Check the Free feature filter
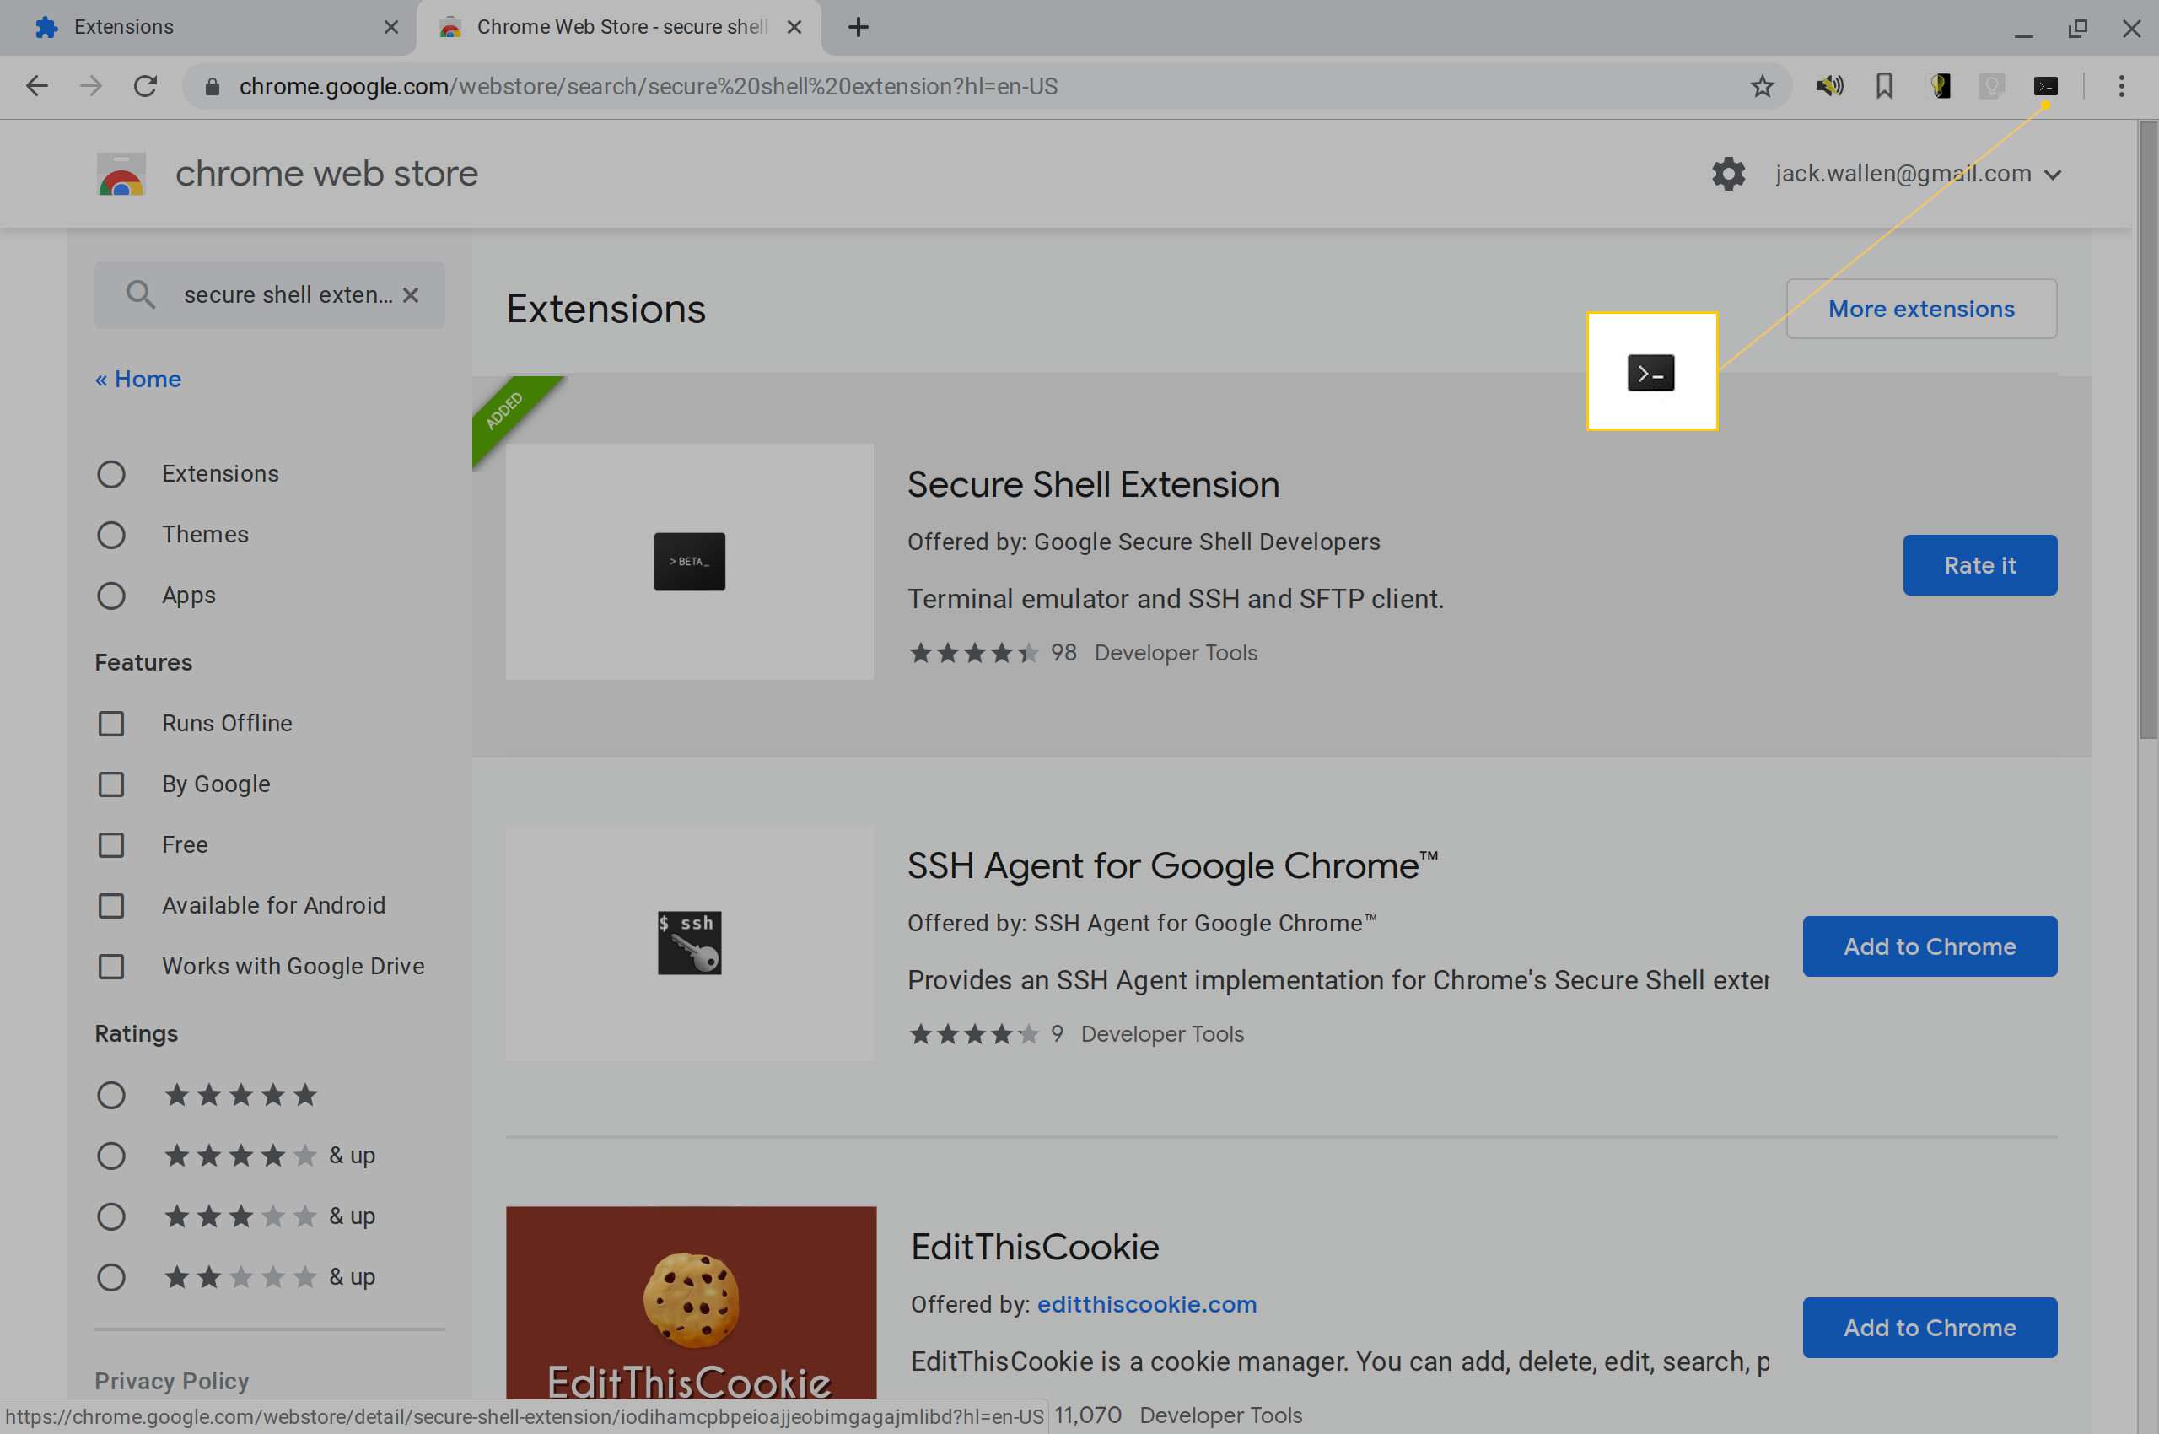 click(x=111, y=845)
